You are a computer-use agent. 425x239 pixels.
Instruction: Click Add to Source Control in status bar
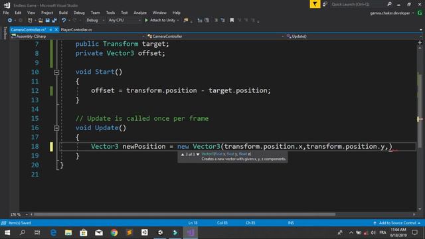[x=397, y=223]
